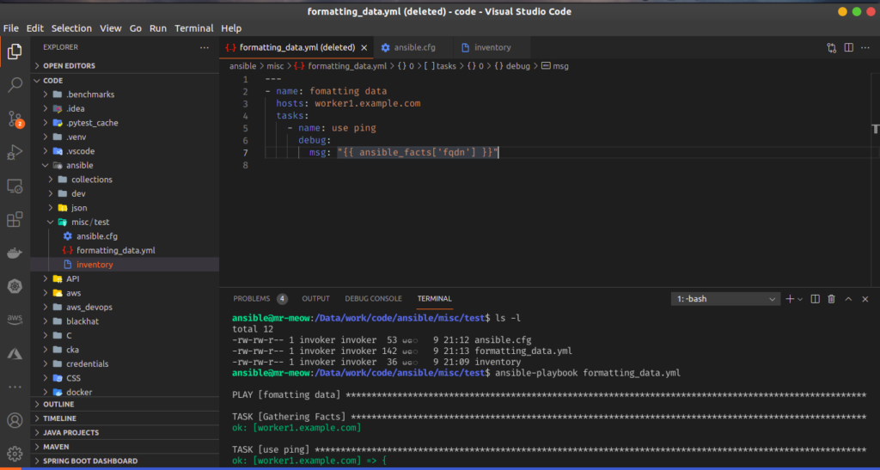Switch to the ansible.cfg editor tab
This screenshot has height=470, width=880.
pyautogui.click(x=414, y=47)
